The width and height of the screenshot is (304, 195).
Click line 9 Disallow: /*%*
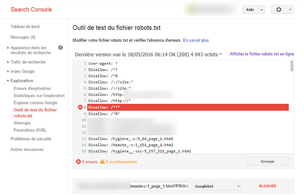(x=104, y=114)
